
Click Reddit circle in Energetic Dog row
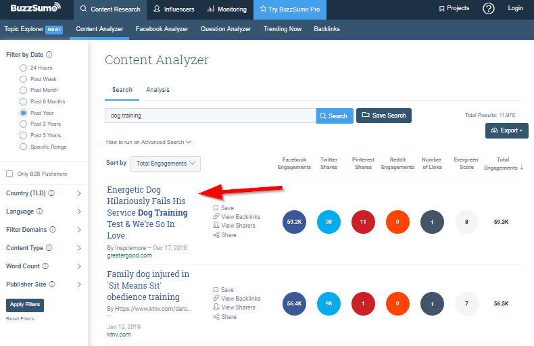(397, 222)
